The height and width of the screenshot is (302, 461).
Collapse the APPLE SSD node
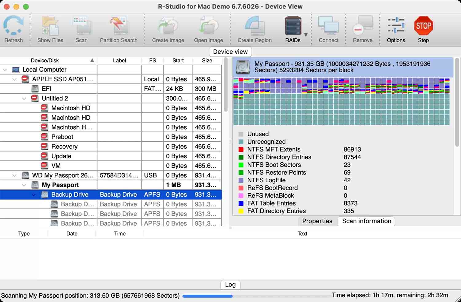[14, 79]
